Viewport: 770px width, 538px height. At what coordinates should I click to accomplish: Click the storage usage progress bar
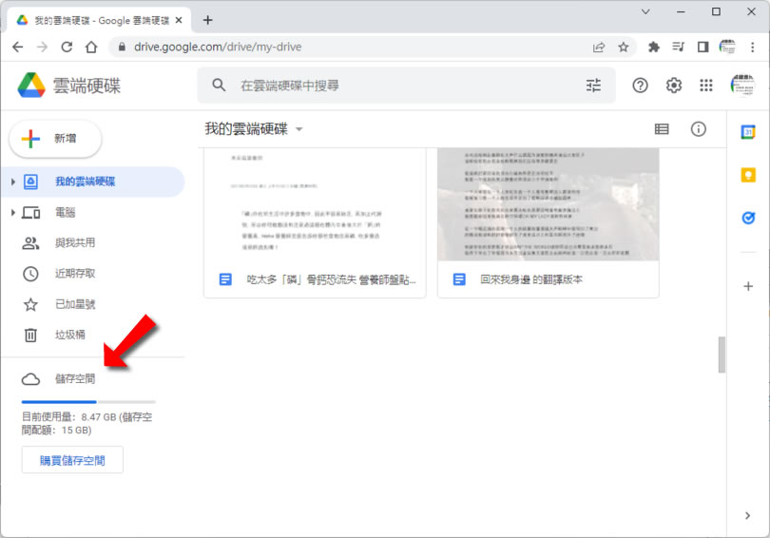click(88, 402)
